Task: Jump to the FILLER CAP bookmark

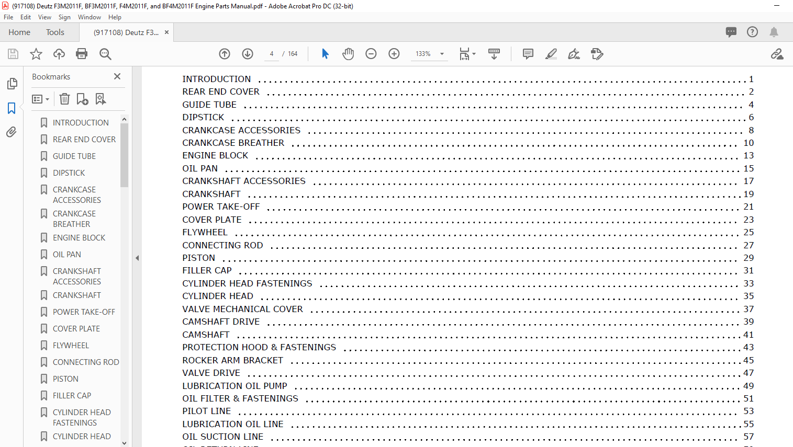Action: (x=72, y=395)
